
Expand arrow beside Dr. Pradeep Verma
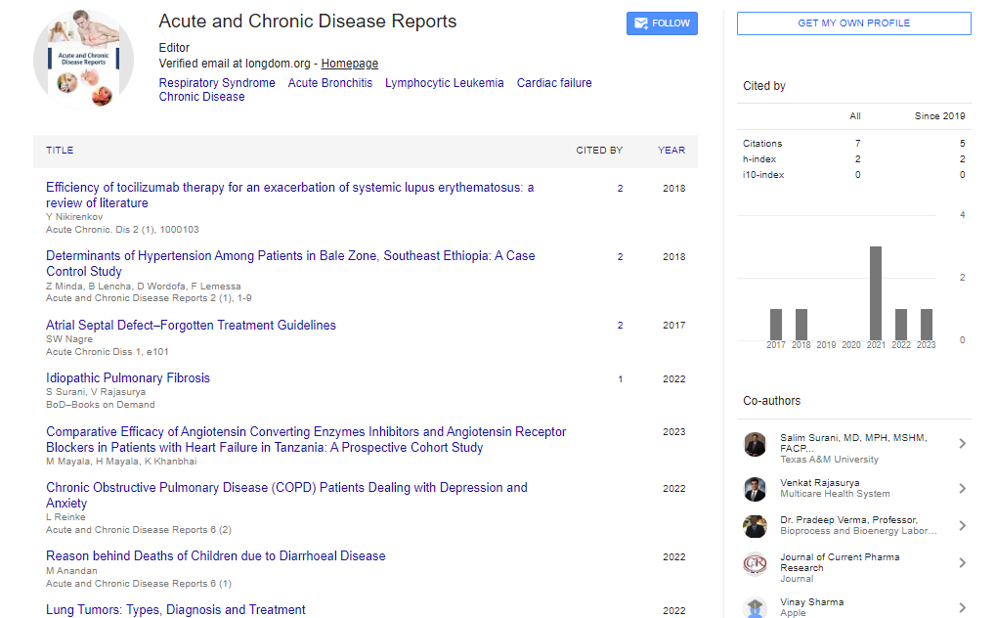(x=962, y=525)
